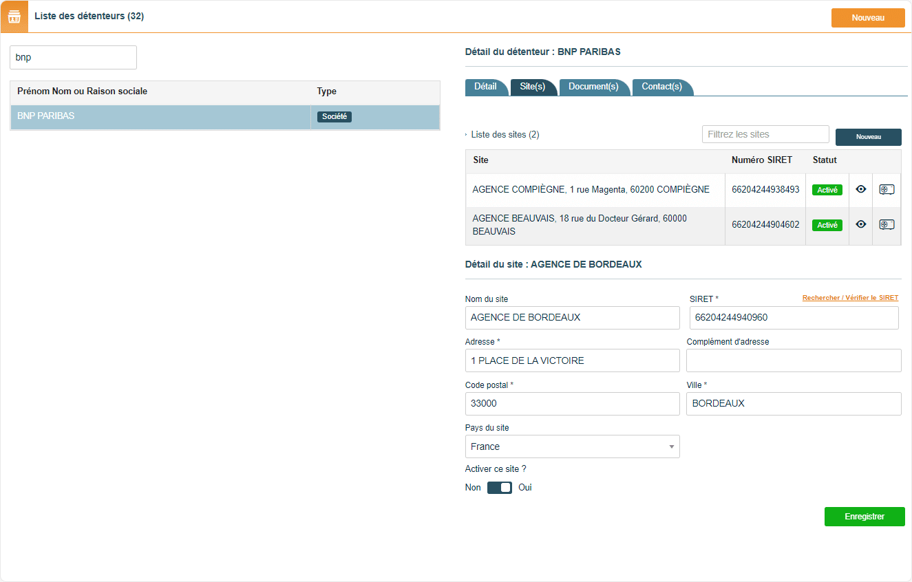Viewport: 912px width, 582px height.
Task: Open the Contact(s) tab
Action: pos(661,87)
